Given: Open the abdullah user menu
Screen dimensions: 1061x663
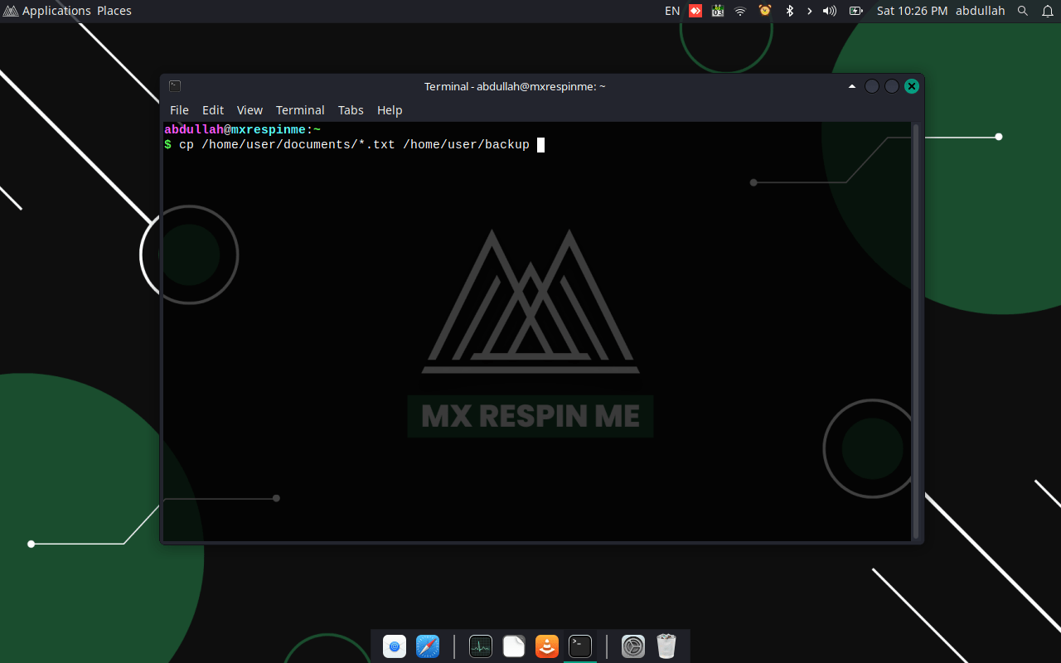Looking at the screenshot, I should [980, 11].
